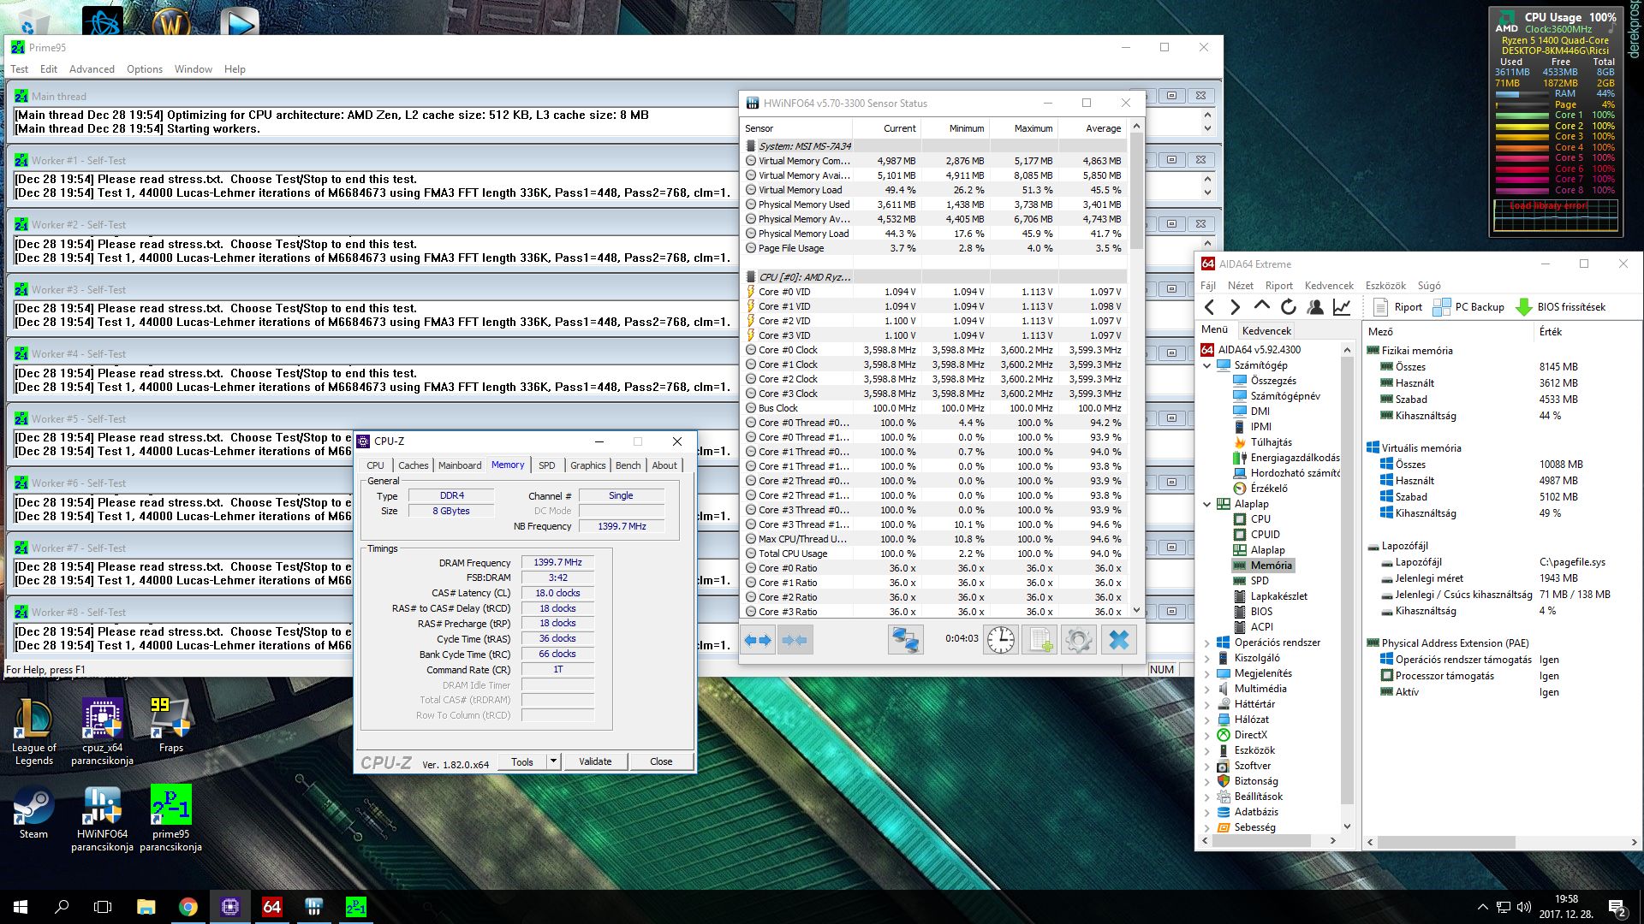Image resolution: width=1644 pixels, height=924 pixels.
Task: Open the AIDA64 graph chart icon
Action: pyautogui.click(x=1342, y=307)
